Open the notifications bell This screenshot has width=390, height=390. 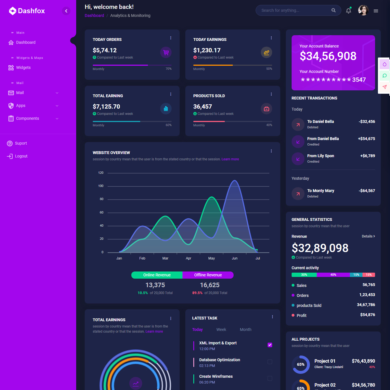pyautogui.click(x=348, y=10)
